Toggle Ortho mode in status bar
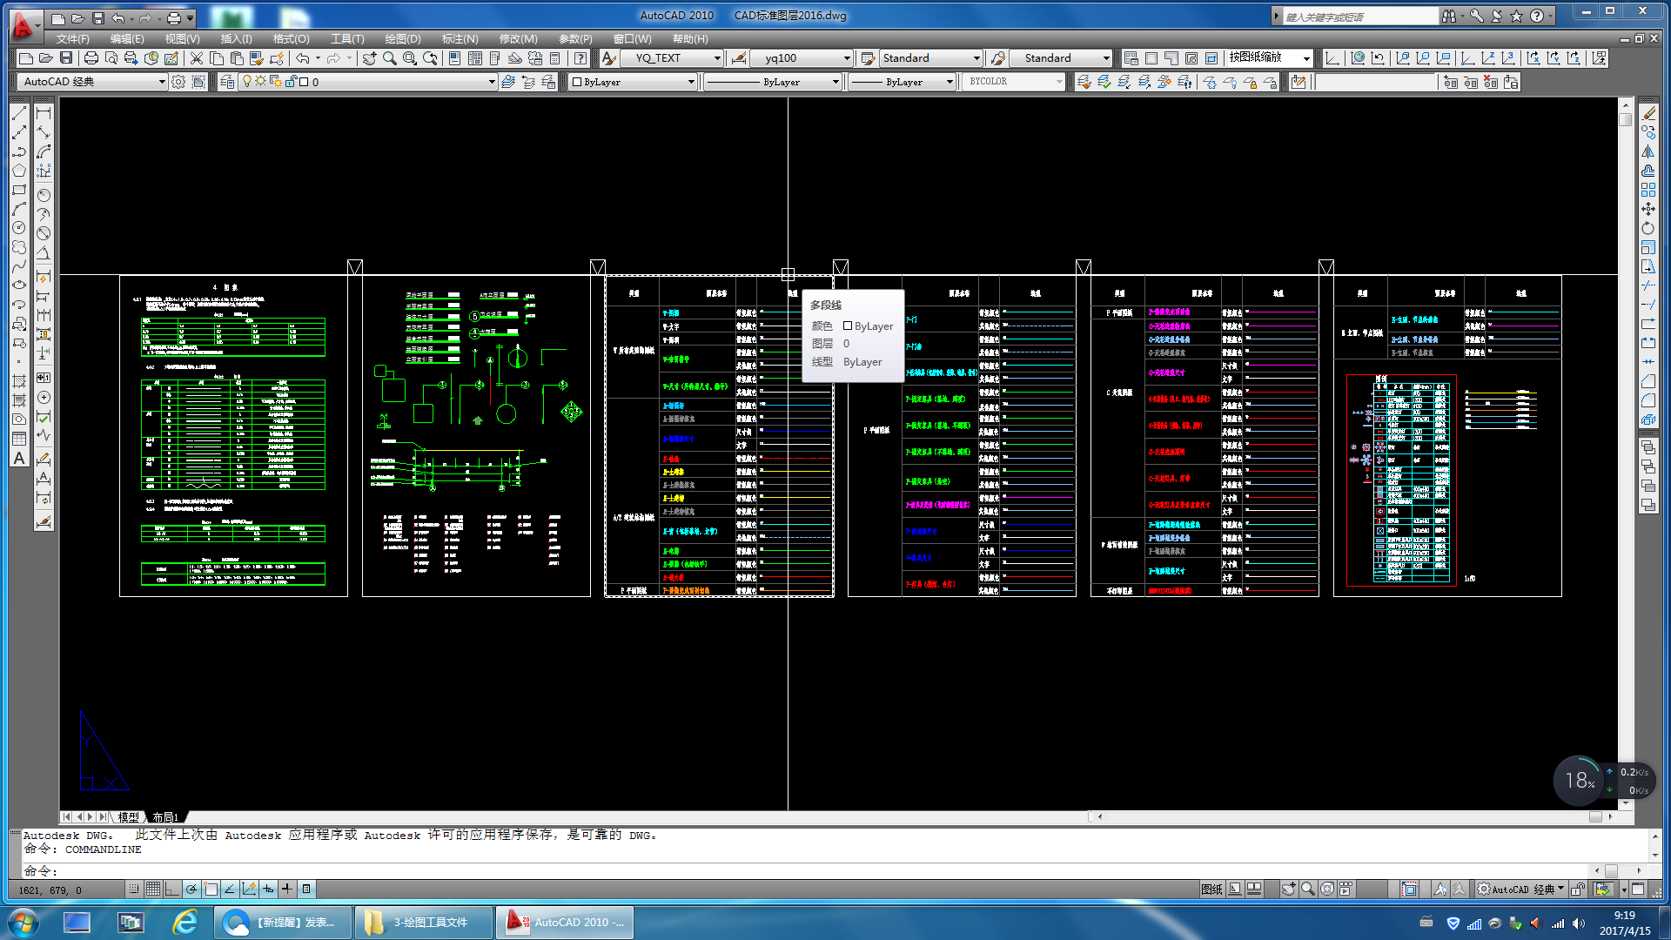 coord(172,889)
